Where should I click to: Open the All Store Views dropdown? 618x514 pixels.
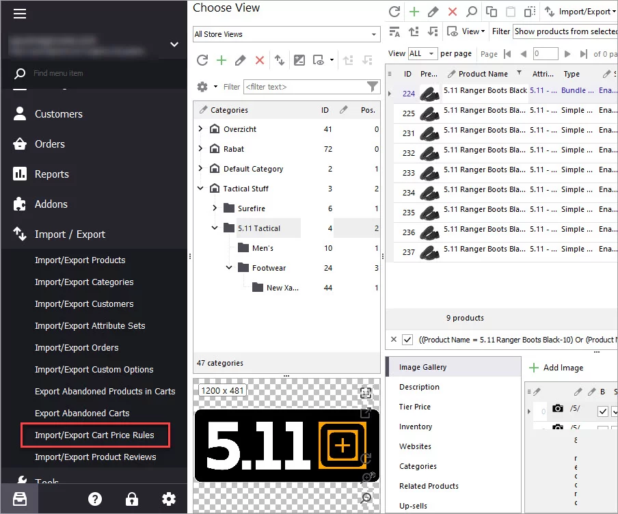click(286, 34)
